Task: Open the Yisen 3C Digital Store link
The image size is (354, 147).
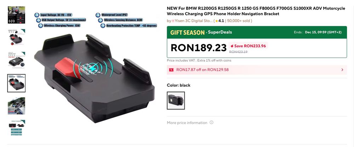Action: [x=193, y=21]
